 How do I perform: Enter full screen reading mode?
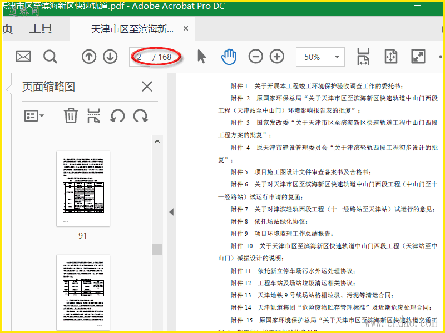pos(418,57)
